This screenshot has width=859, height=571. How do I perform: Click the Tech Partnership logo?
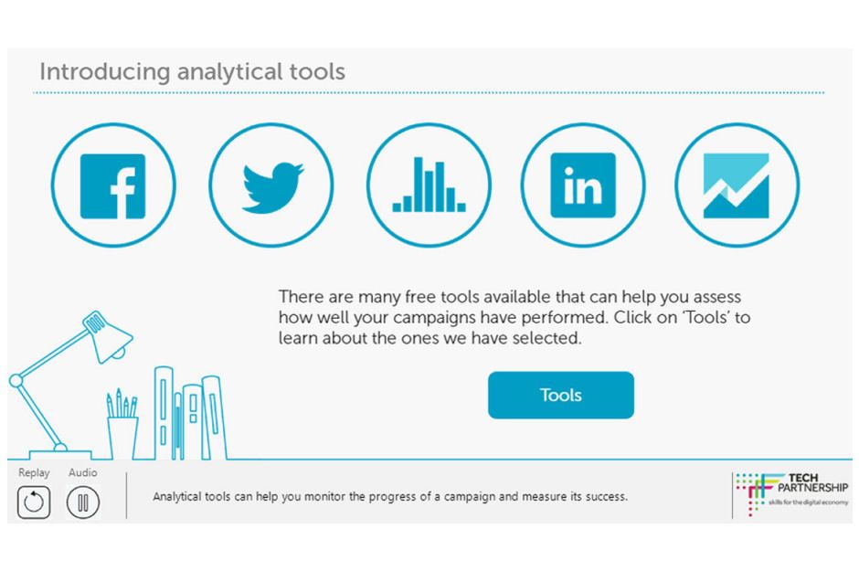coord(791,494)
